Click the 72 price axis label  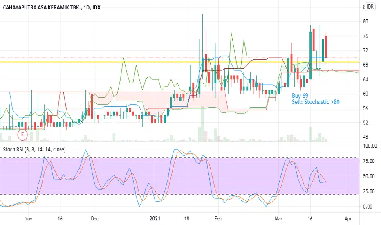(365, 50)
